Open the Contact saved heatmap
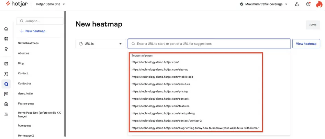 [23, 73]
